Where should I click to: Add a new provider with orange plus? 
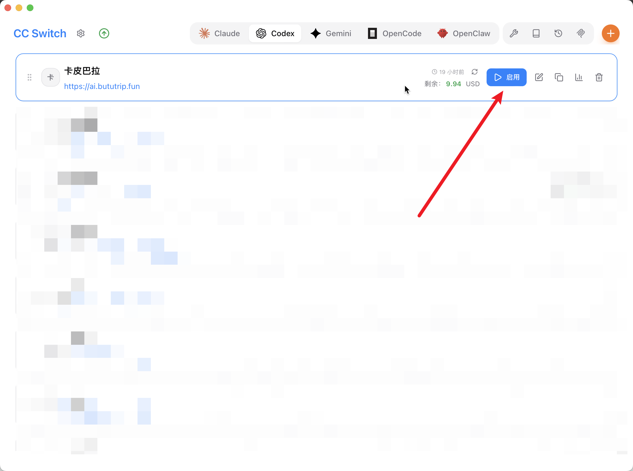click(610, 33)
